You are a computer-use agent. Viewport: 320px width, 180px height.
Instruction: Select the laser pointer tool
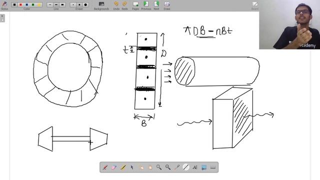[177, 167]
